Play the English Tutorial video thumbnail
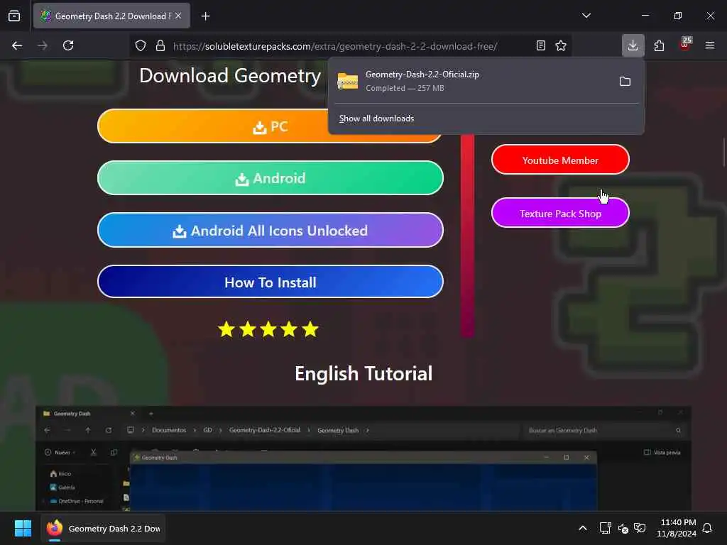The height and width of the screenshot is (545, 727). click(363, 458)
